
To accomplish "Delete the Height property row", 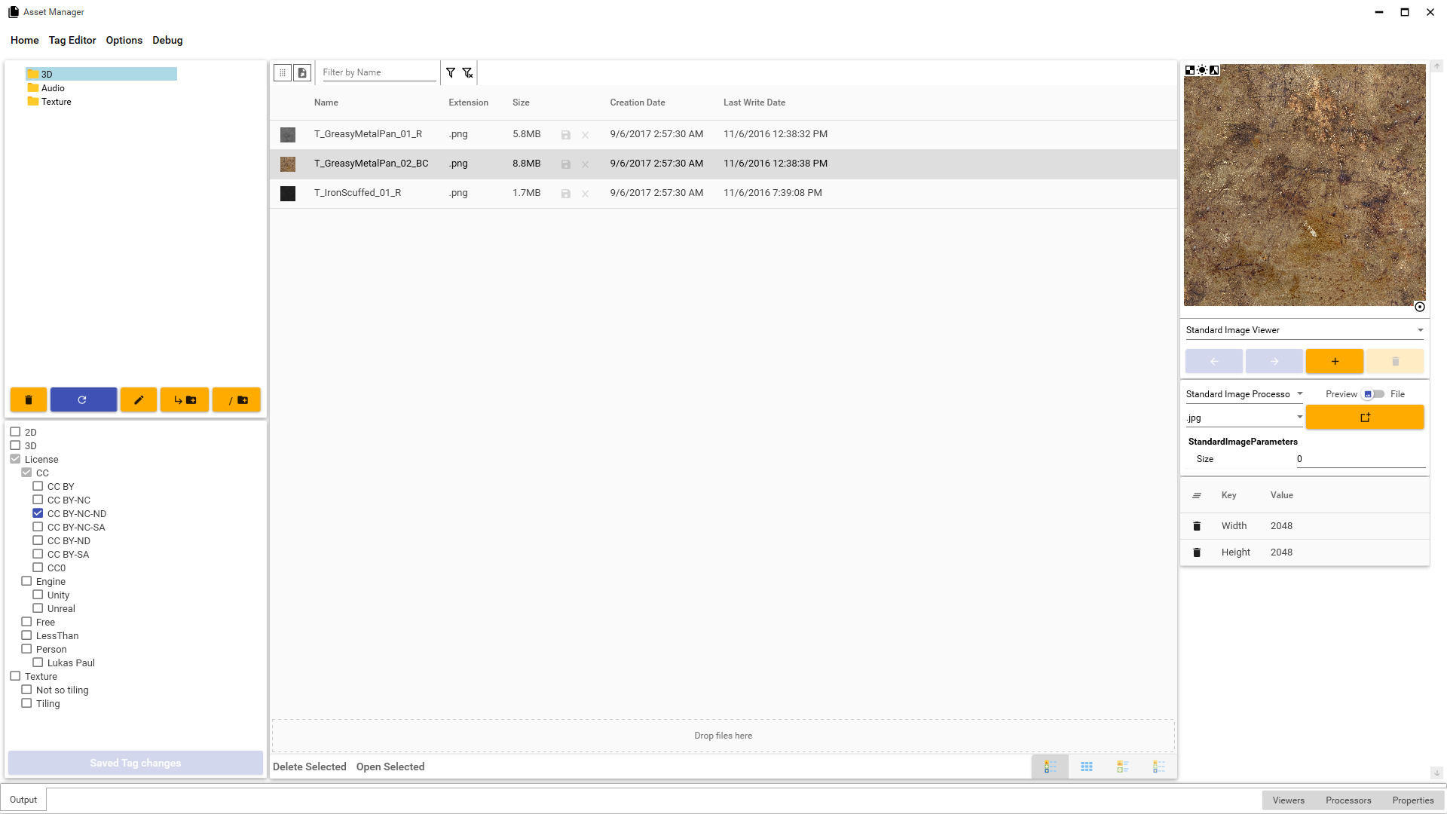I will pyautogui.click(x=1197, y=552).
